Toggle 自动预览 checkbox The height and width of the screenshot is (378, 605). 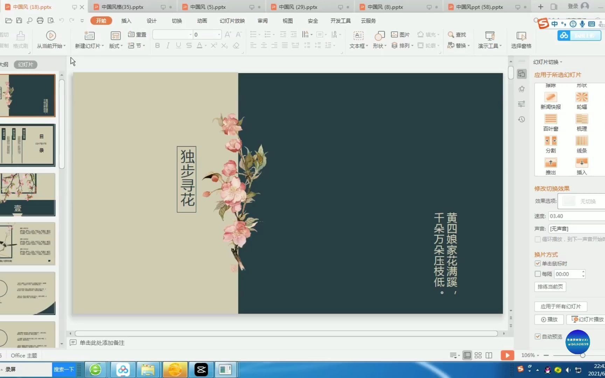point(538,336)
